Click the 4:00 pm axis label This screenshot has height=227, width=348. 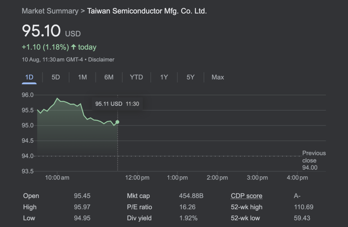[297, 178]
